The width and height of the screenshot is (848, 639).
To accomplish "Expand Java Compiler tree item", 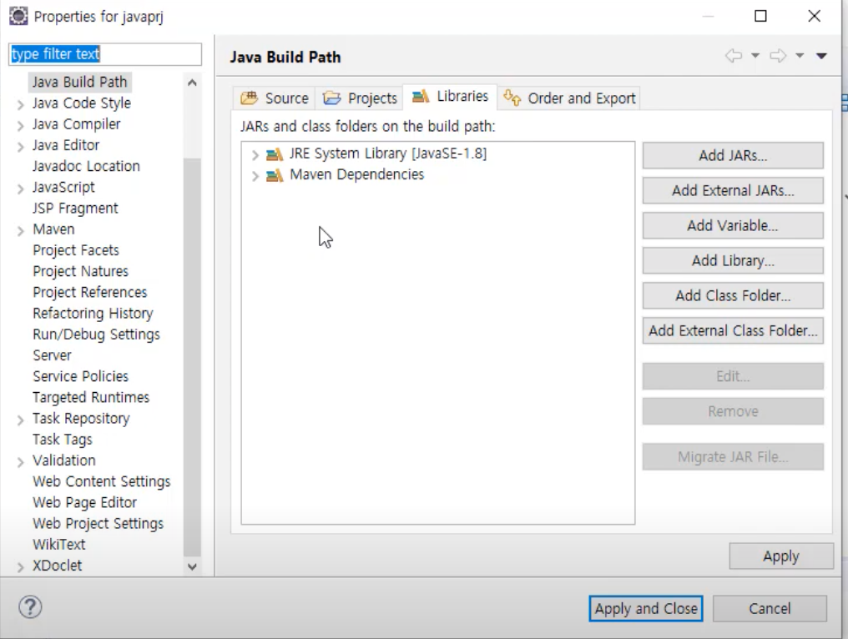I will [x=21, y=126].
